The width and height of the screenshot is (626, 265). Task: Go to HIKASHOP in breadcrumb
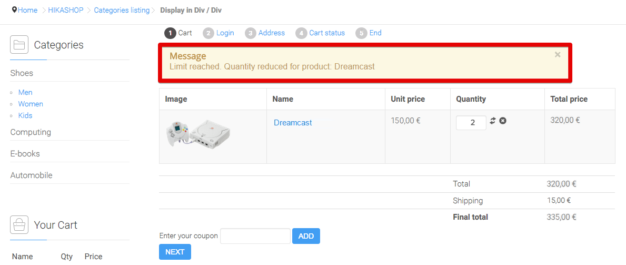point(66,11)
